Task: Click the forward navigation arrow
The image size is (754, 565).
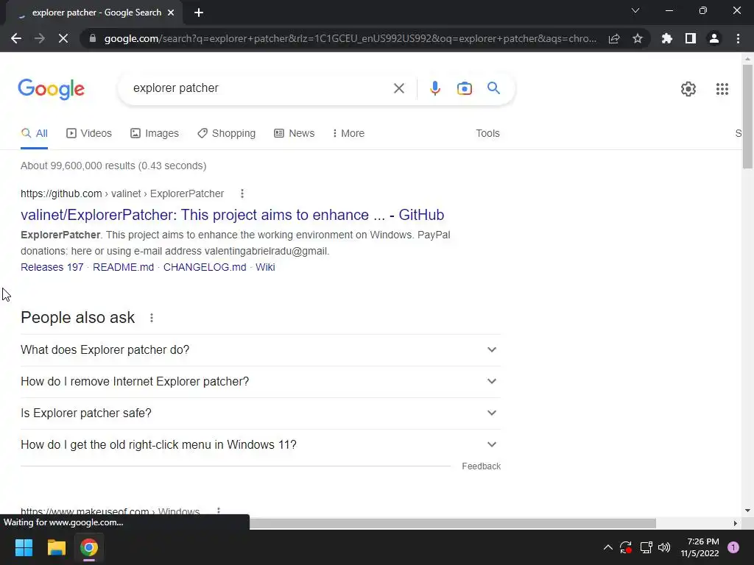Action: (40, 38)
